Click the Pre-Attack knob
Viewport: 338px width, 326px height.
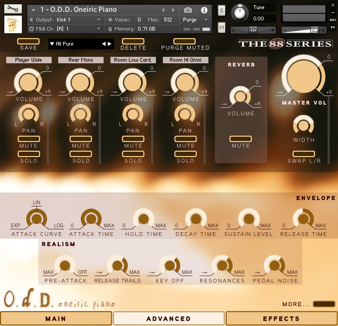(65, 266)
